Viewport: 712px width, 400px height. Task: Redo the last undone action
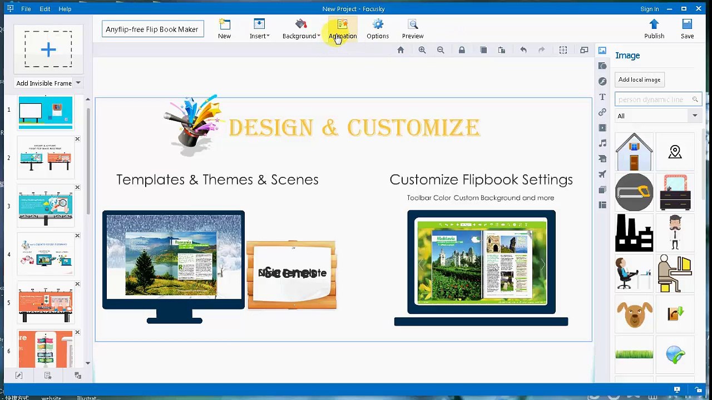point(541,50)
